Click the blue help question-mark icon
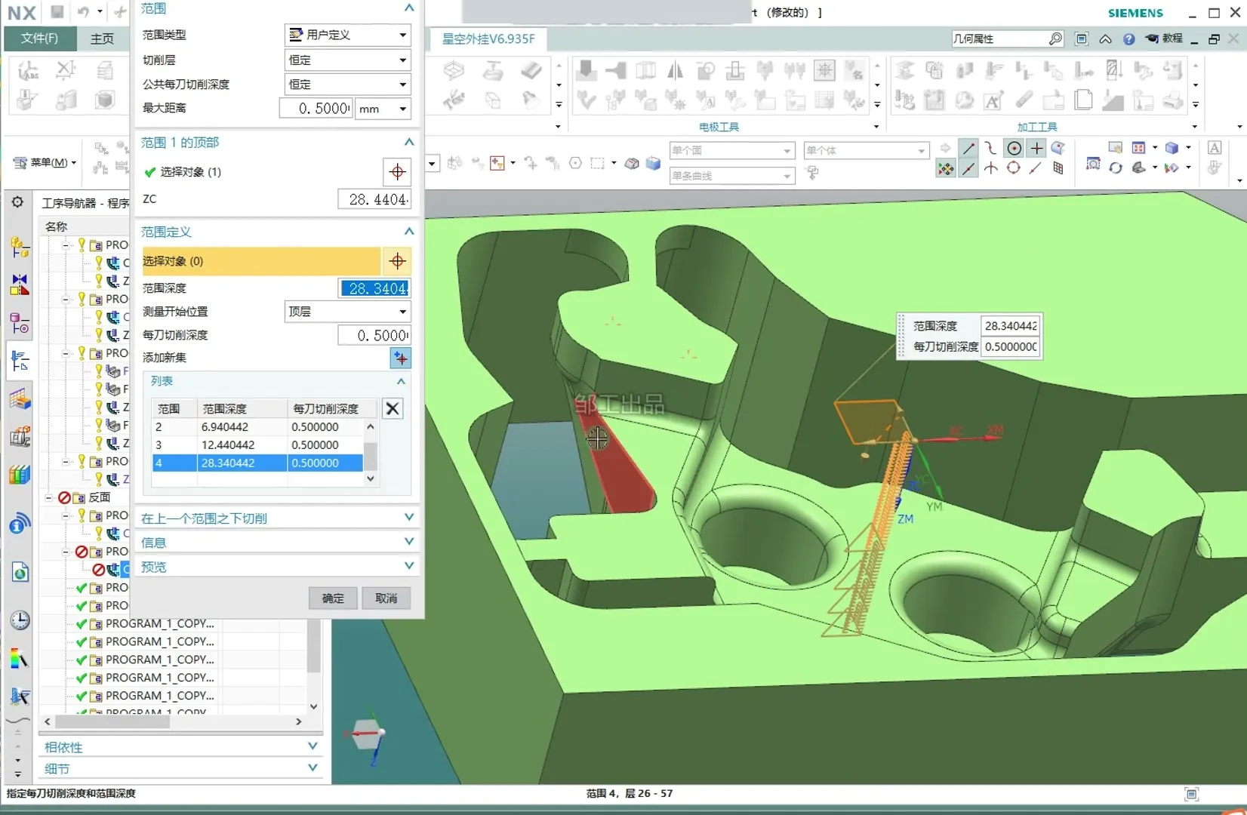Viewport: 1247px width, 815px height. coord(1128,39)
